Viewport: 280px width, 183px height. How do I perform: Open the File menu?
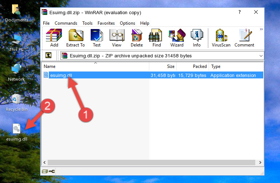[46, 23]
